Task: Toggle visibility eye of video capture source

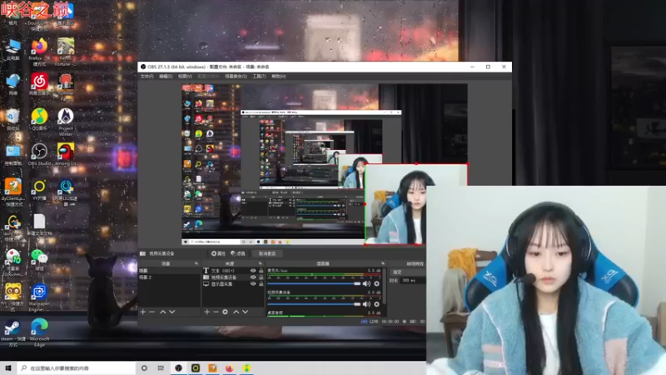Action: (253, 277)
